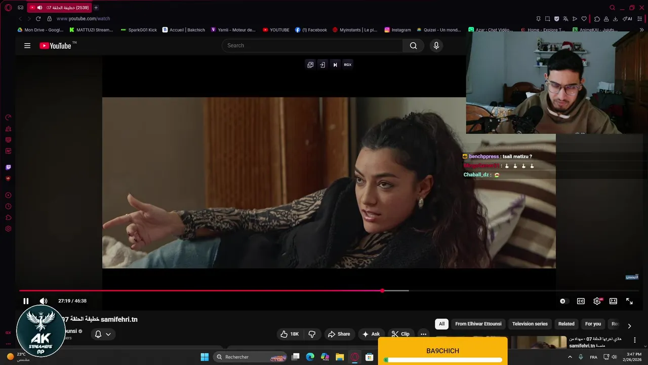Open Easy Setup menu icon

[x=640, y=19]
